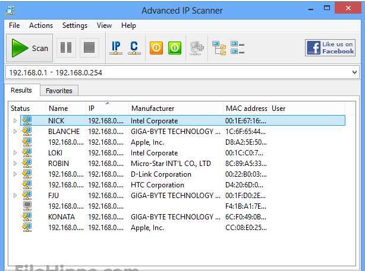Select the KONATA name cell
The width and height of the screenshot is (365, 271).
pyautogui.click(x=61, y=217)
